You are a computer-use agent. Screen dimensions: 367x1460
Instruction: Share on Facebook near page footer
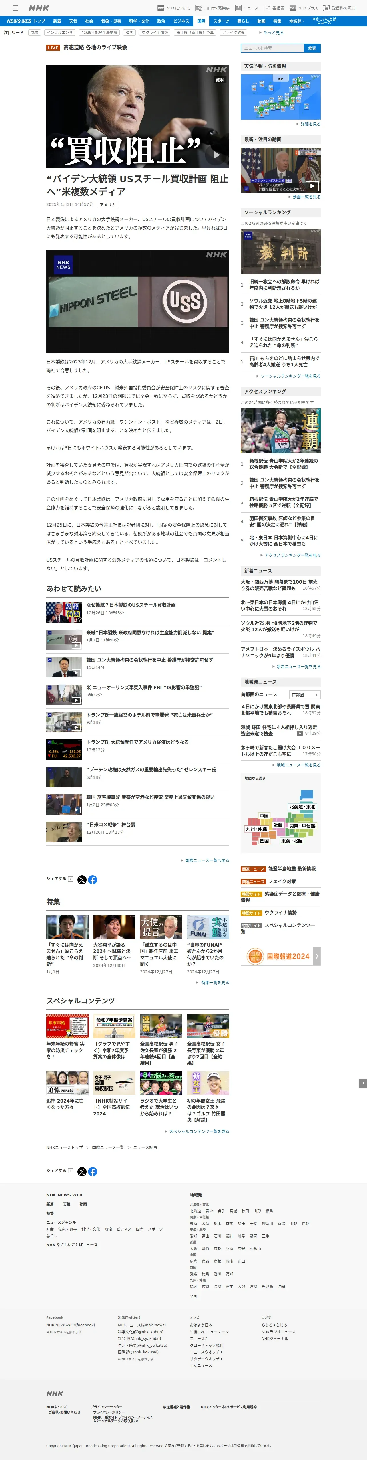click(92, 1171)
